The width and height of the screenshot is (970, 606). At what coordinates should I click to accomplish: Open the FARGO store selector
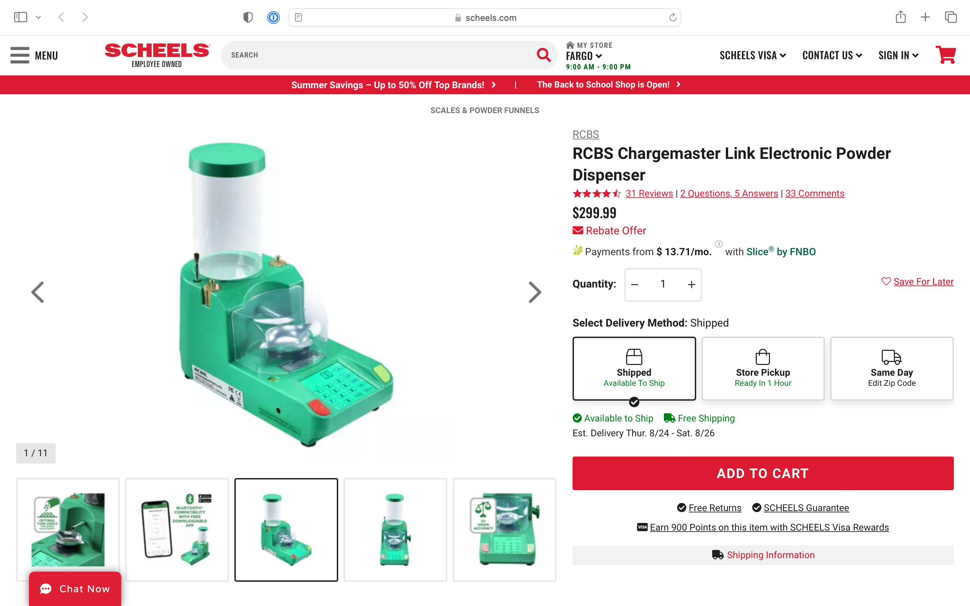coord(584,56)
